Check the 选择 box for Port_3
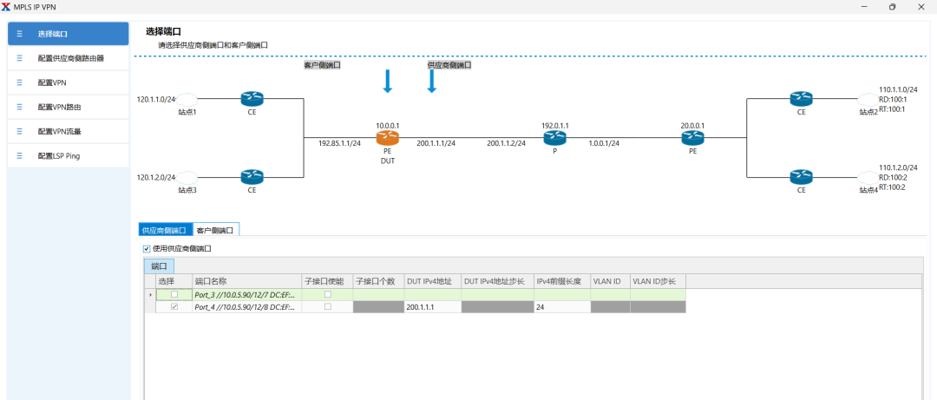The height and width of the screenshot is (400, 937). [174, 294]
